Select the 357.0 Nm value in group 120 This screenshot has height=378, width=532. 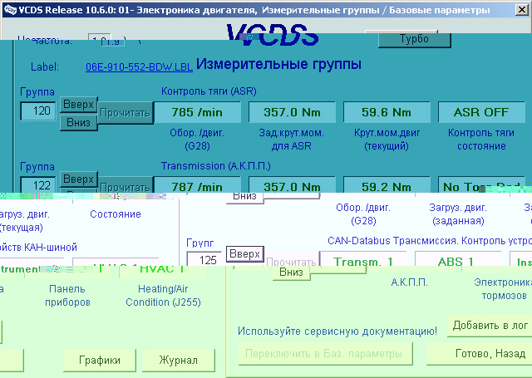click(x=292, y=112)
